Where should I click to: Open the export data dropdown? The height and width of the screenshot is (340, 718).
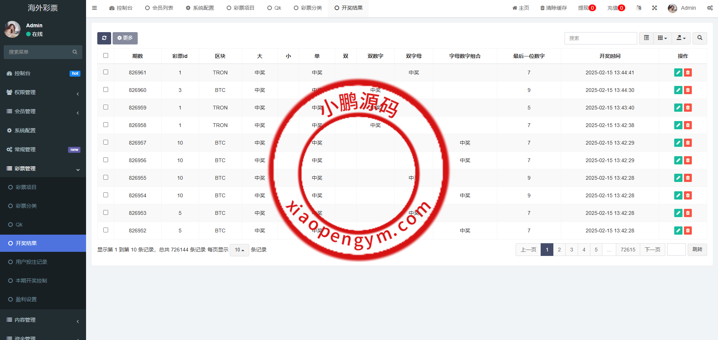(681, 38)
